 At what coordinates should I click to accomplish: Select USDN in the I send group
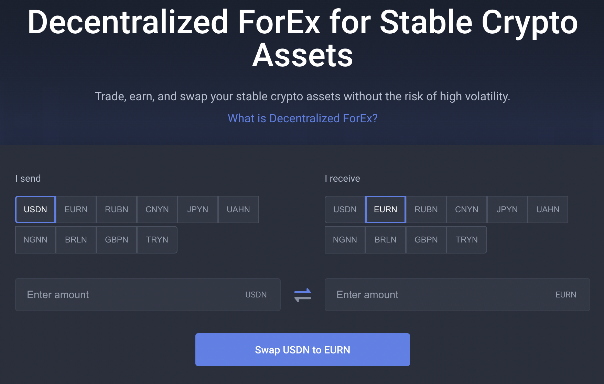[35, 210]
